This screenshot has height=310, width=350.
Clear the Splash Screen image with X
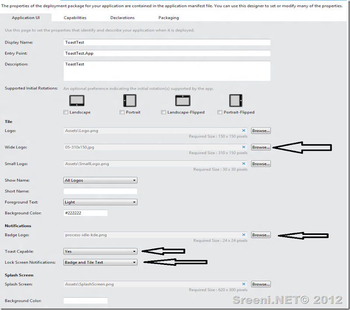244,284
